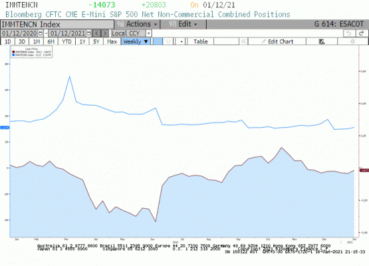The height and width of the screenshot is (266, 369).
Task: Click the IMMTENCN Index security field
Action: click(x=57, y=24)
